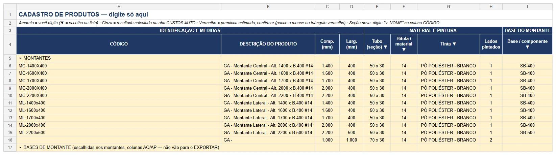The height and width of the screenshot is (155, 556).
Task: Click description 'GA - Montante Lateral - Alt. 1600 x B.400 #14'
Action: point(268,110)
